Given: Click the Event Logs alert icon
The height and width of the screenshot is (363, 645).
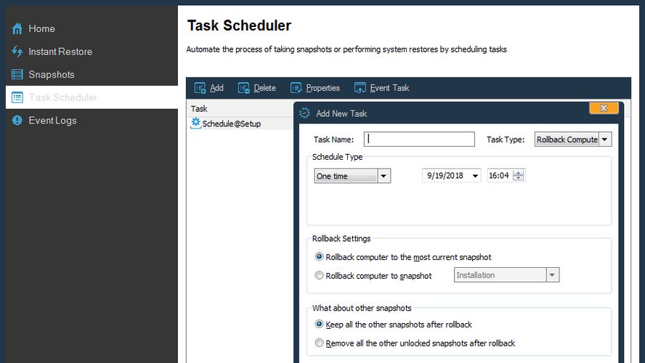Looking at the screenshot, I should pos(17,121).
